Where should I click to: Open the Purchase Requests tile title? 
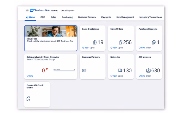click(148, 29)
